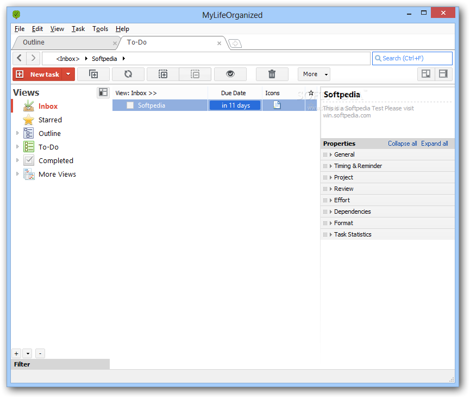The width and height of the screenshot is (470, 398).
Task: Select the Inbox view
Action: click(48, 106)
